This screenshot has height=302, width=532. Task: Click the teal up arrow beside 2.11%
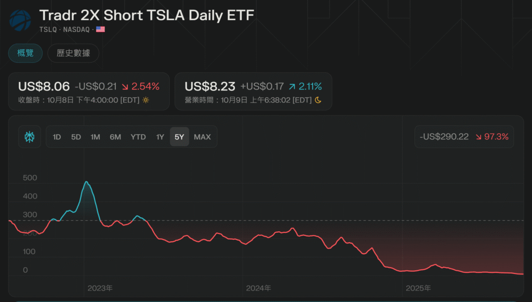point(291,87)
